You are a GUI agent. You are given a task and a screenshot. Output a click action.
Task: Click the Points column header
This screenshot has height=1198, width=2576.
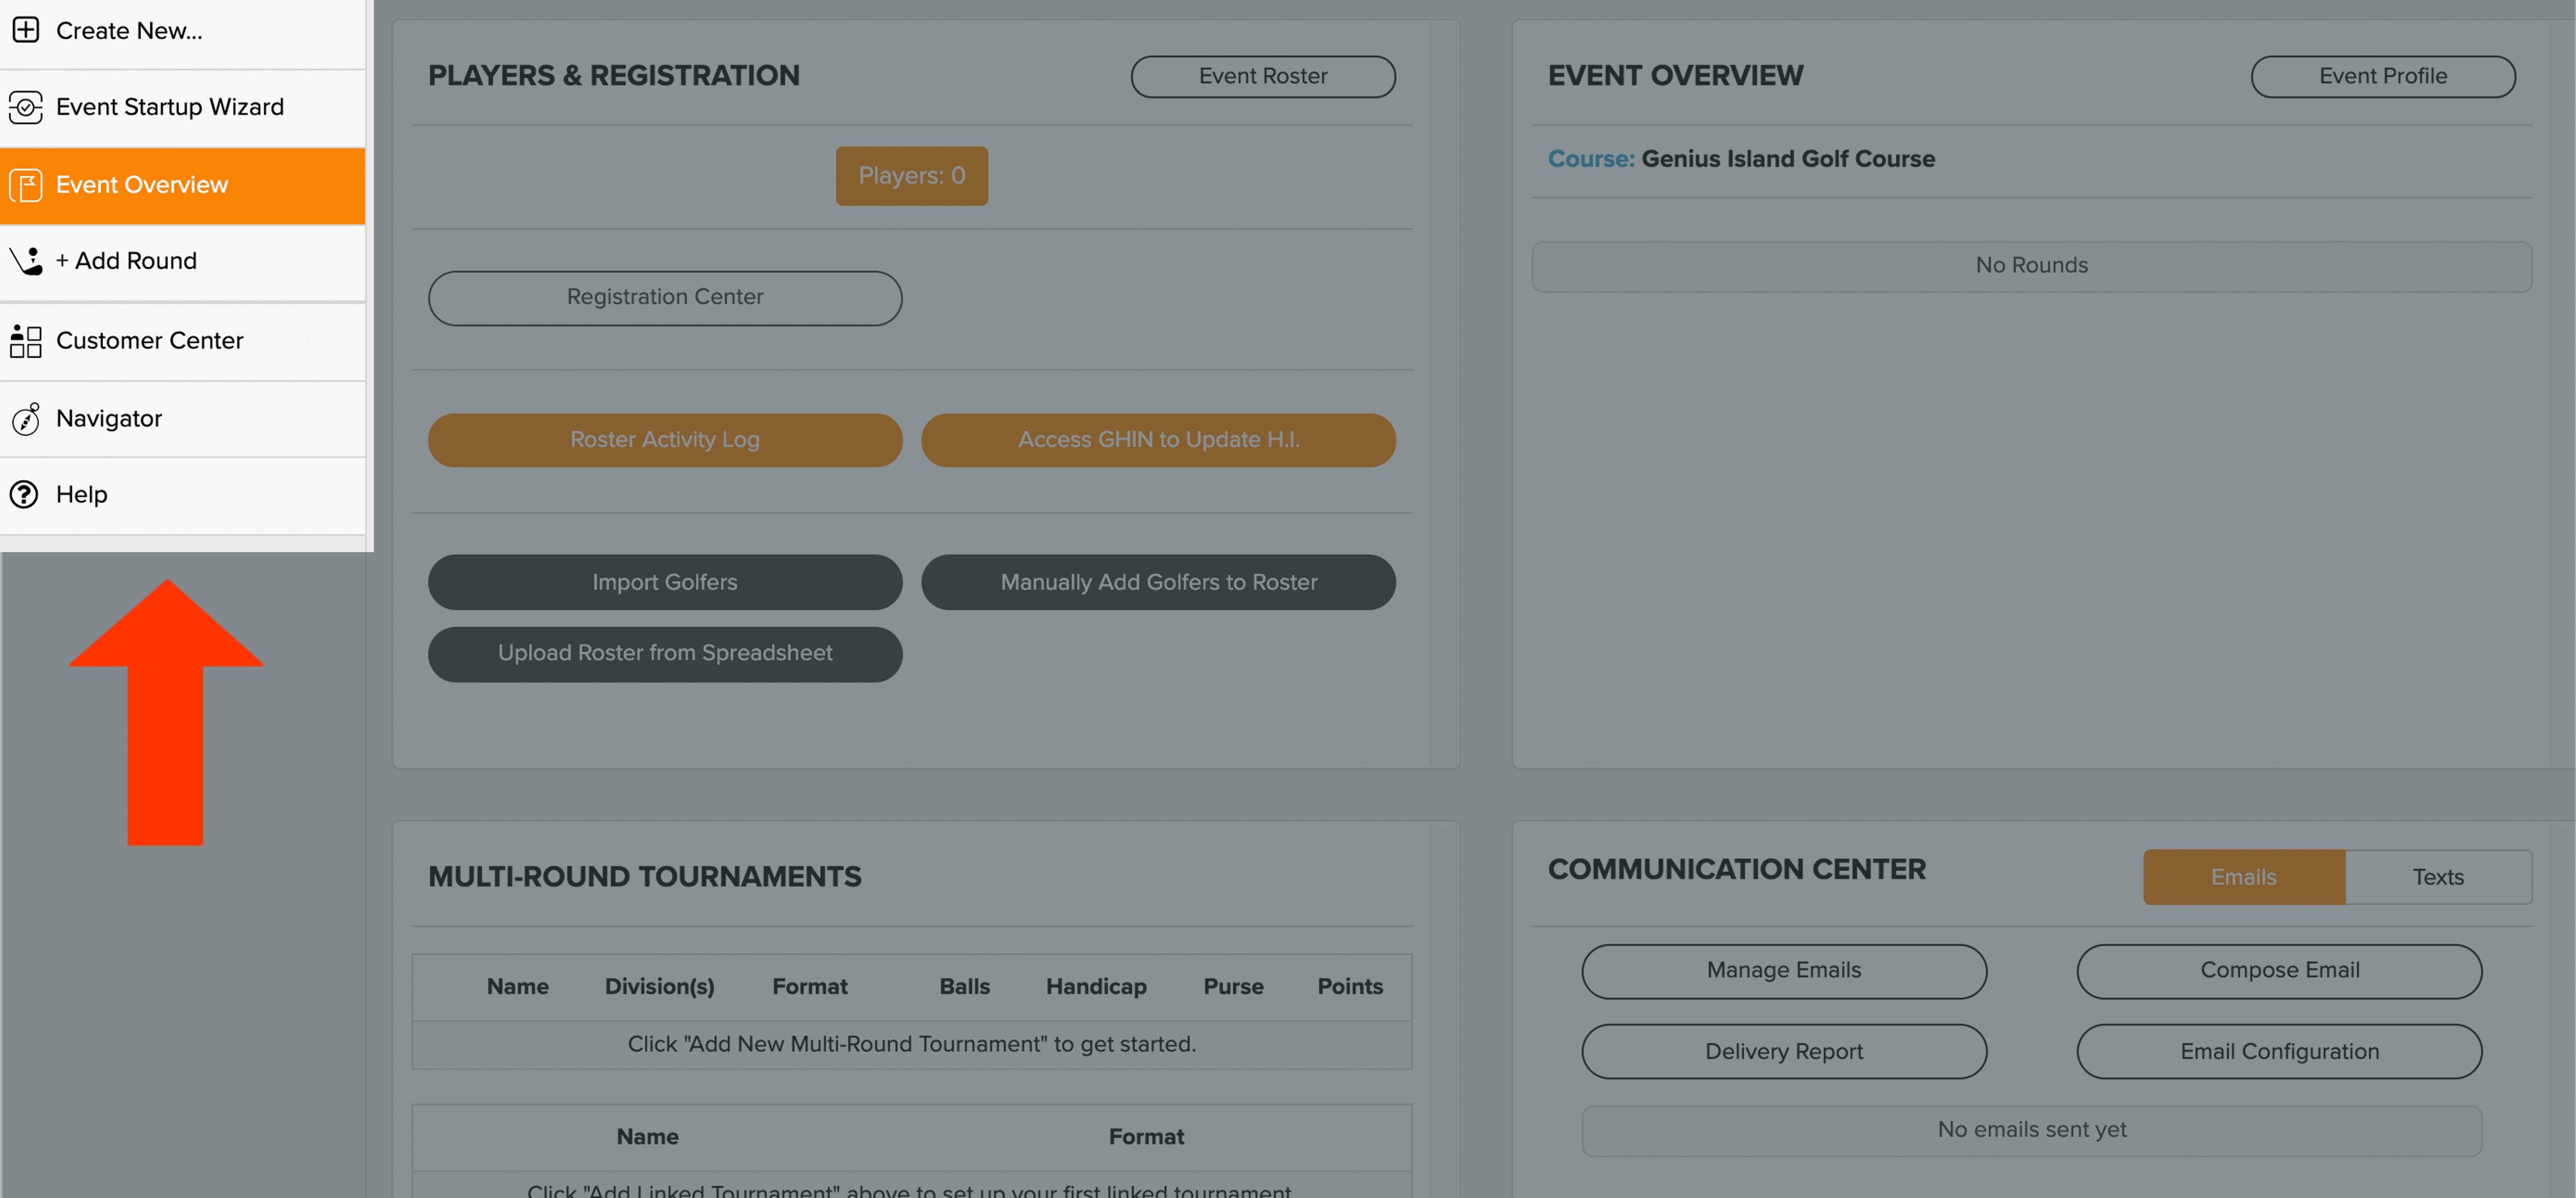[1350, 986]
